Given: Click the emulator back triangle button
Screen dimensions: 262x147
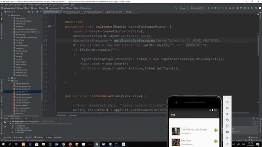Looking at the screenshot, I should point(227,144).
